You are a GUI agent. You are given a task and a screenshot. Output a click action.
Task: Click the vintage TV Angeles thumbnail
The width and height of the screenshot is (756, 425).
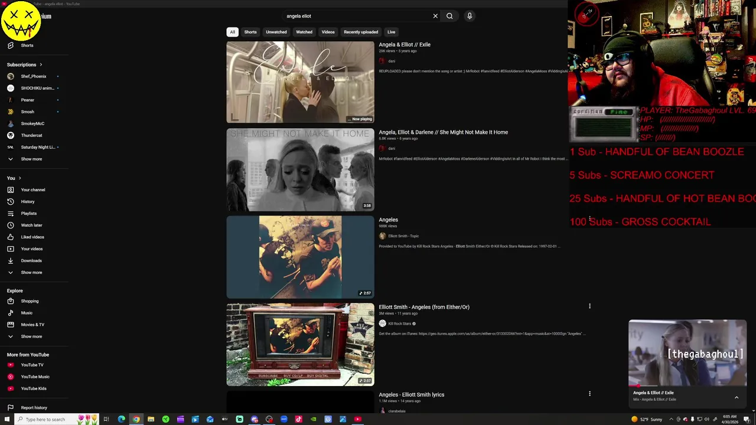tap(300, 344)
